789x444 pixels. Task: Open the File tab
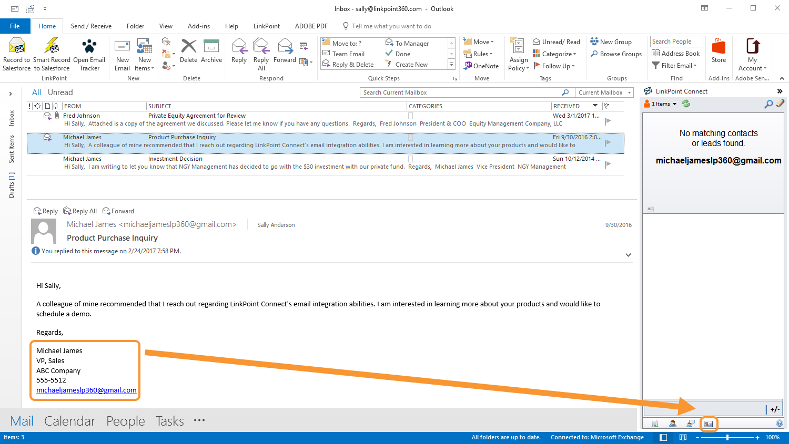tap(15, 26)
